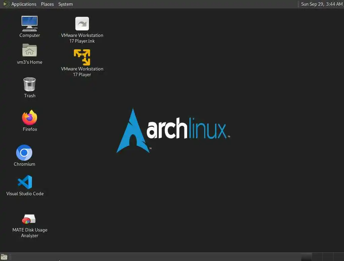Image resolution: width=344 pixels, height=261 pixels.
Task: Open the calendar from the panel clock
Action: pyautogui.click(x=321, y=4)
